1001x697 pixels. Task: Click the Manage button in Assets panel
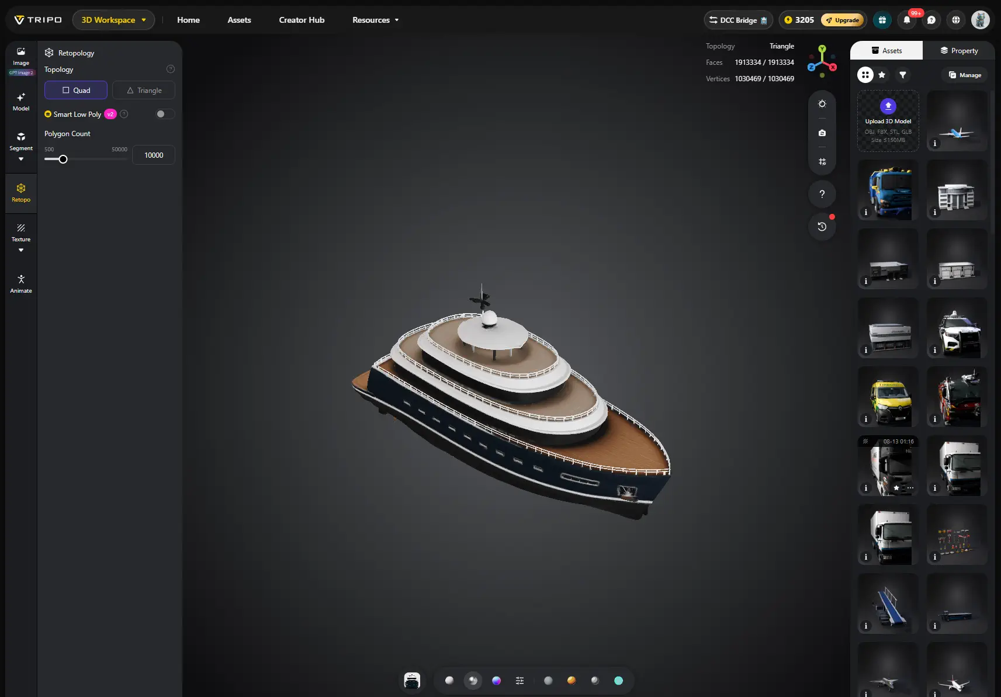pos(964,75)
